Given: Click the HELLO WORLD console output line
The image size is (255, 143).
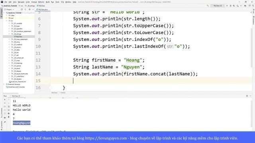Looking at the screenshot, I should coord(22,105).
